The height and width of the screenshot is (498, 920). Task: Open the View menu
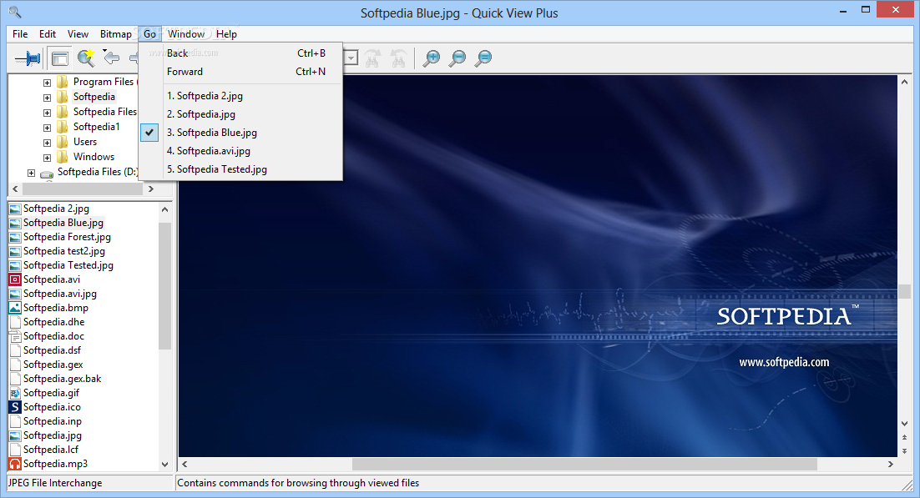point(78,34)
